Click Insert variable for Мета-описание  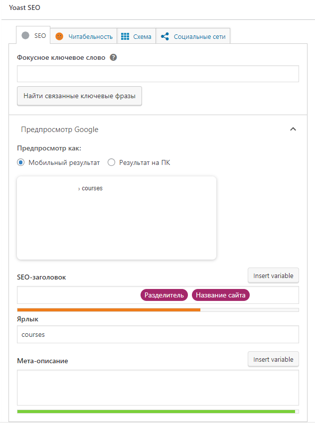(273, 359)
